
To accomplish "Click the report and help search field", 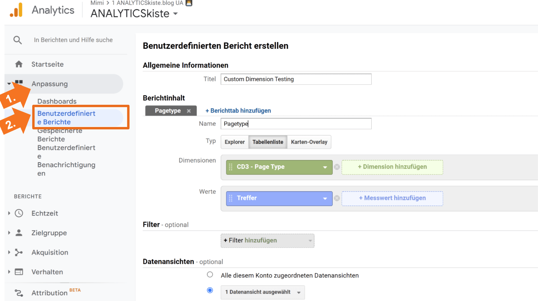I will (73, 40).
